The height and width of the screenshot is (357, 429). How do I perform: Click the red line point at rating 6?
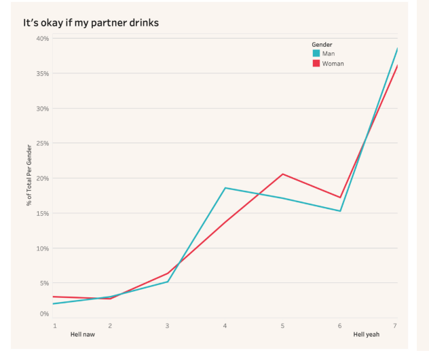tap(340, 198)
